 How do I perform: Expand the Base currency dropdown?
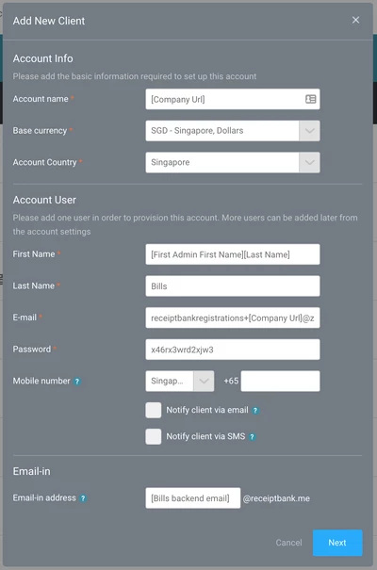pyautogui.click(x=309, y=131)
